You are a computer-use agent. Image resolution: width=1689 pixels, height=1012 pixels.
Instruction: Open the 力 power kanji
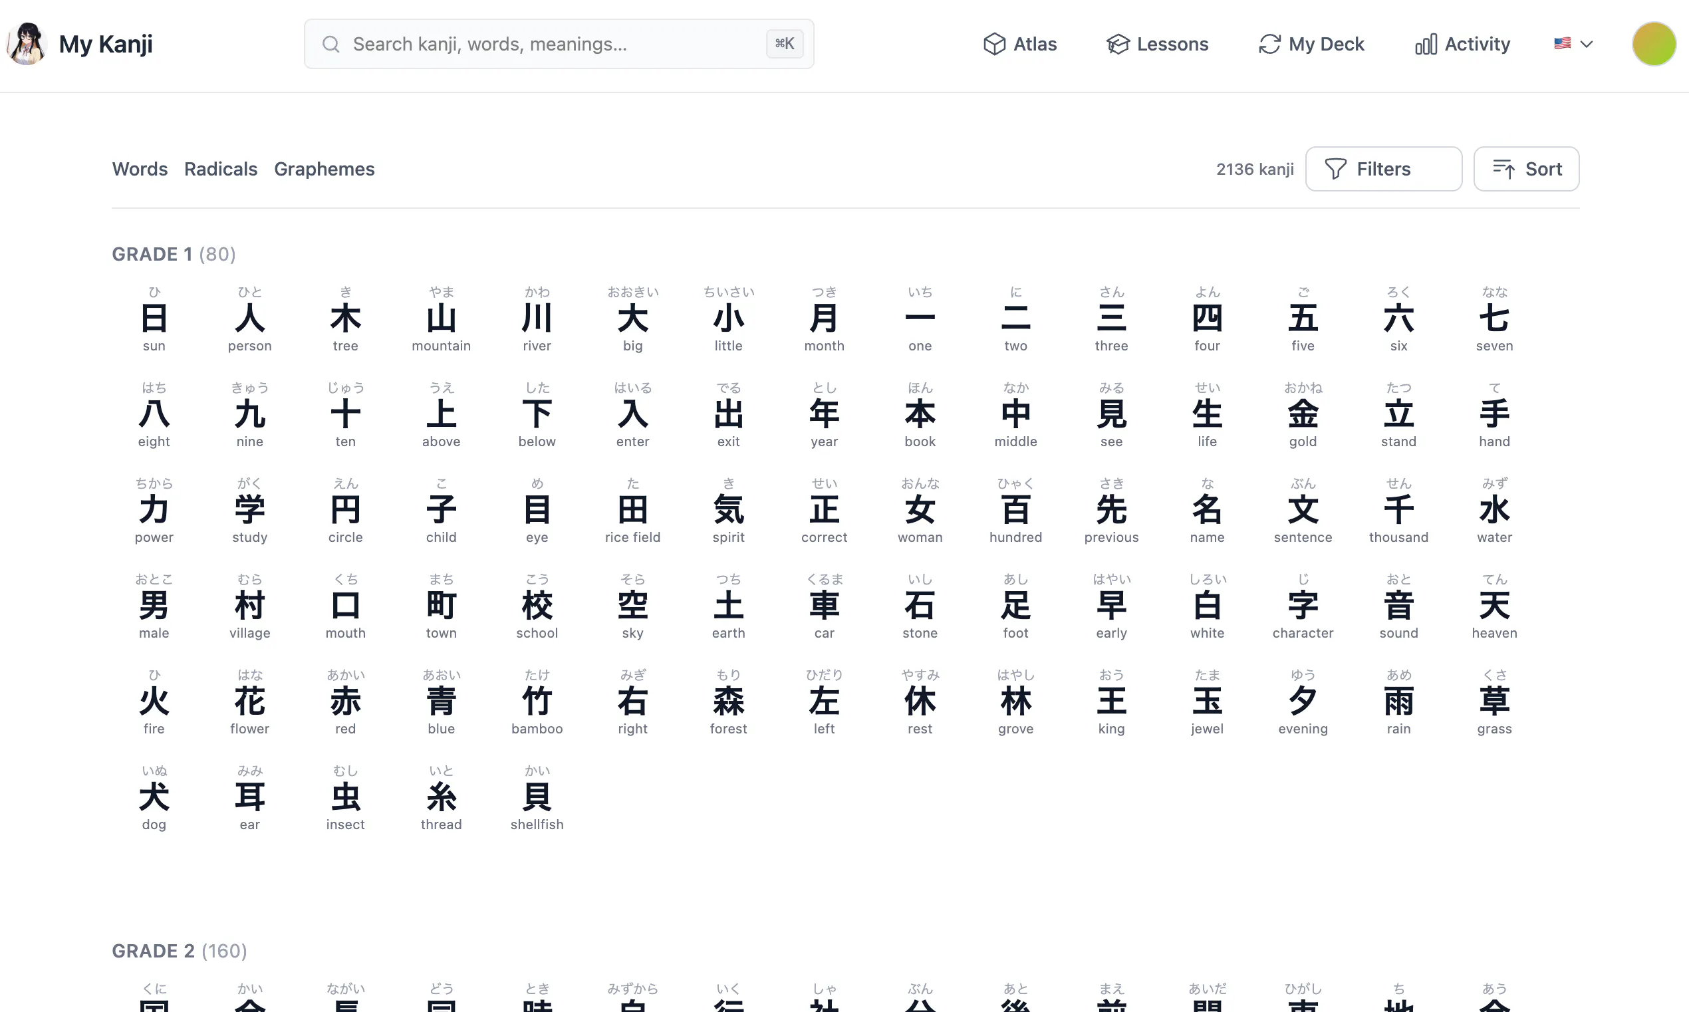154,510
